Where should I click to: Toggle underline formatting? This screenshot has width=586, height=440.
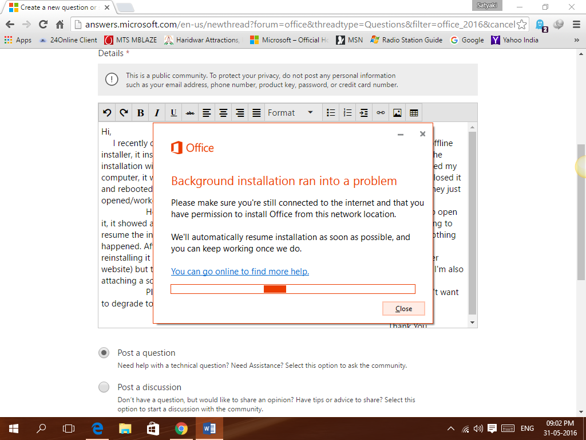pos(173,113)
